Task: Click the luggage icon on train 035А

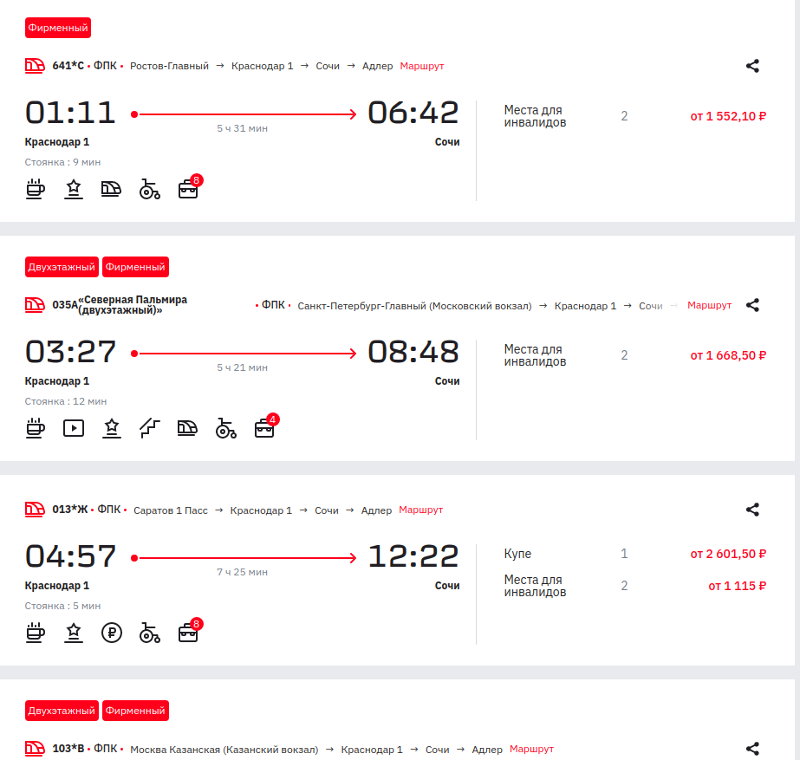Action: pos(264,428)
